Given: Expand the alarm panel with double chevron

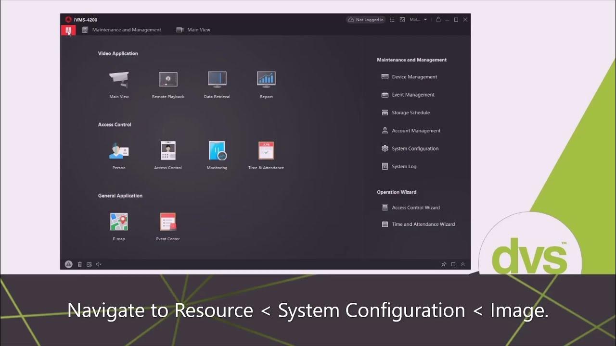Looking at the screenshot, I should coord(463,264).
